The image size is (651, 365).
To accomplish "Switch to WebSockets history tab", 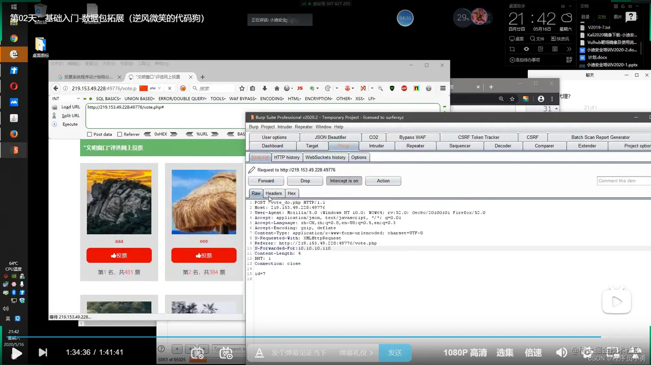I will click(325, 157).
